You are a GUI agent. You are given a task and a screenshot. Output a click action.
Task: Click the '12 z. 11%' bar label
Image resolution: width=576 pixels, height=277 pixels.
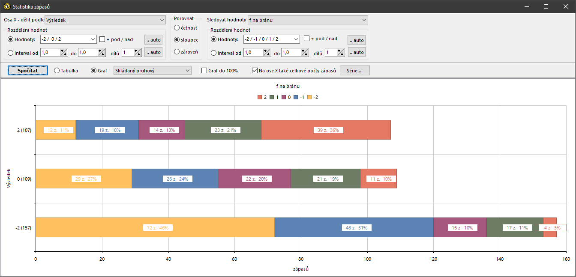(x=58, y=130)
